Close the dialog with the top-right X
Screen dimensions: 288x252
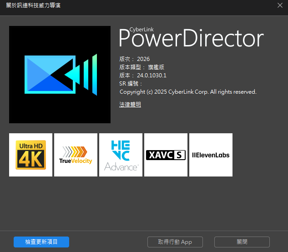[x=280, y=5]
